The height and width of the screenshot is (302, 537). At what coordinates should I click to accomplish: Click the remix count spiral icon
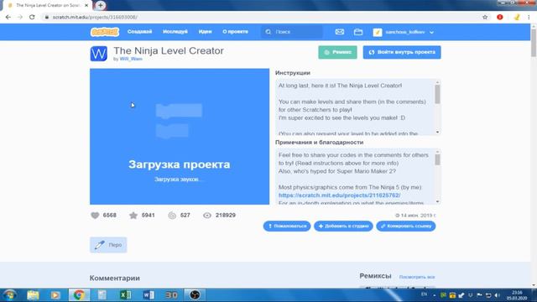172,216
